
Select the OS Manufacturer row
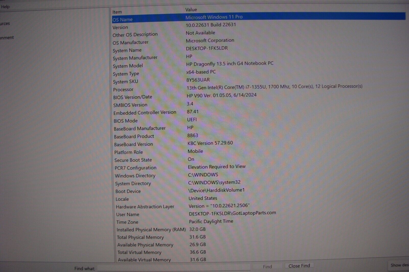(259, 41)
